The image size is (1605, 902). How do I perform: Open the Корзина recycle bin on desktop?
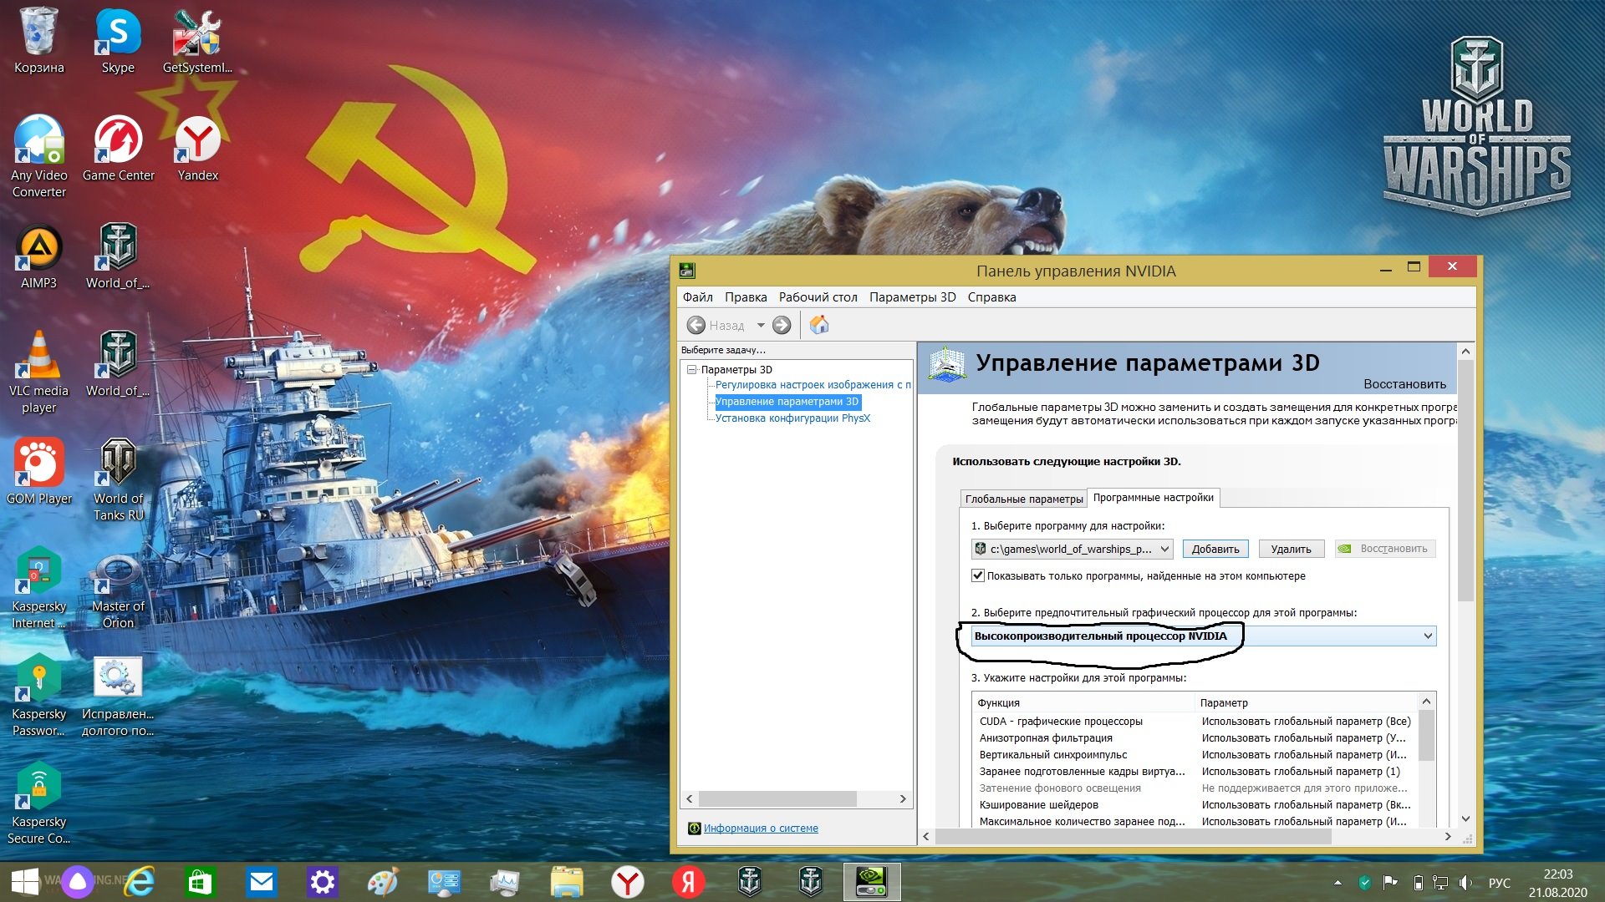click(38, 41)
